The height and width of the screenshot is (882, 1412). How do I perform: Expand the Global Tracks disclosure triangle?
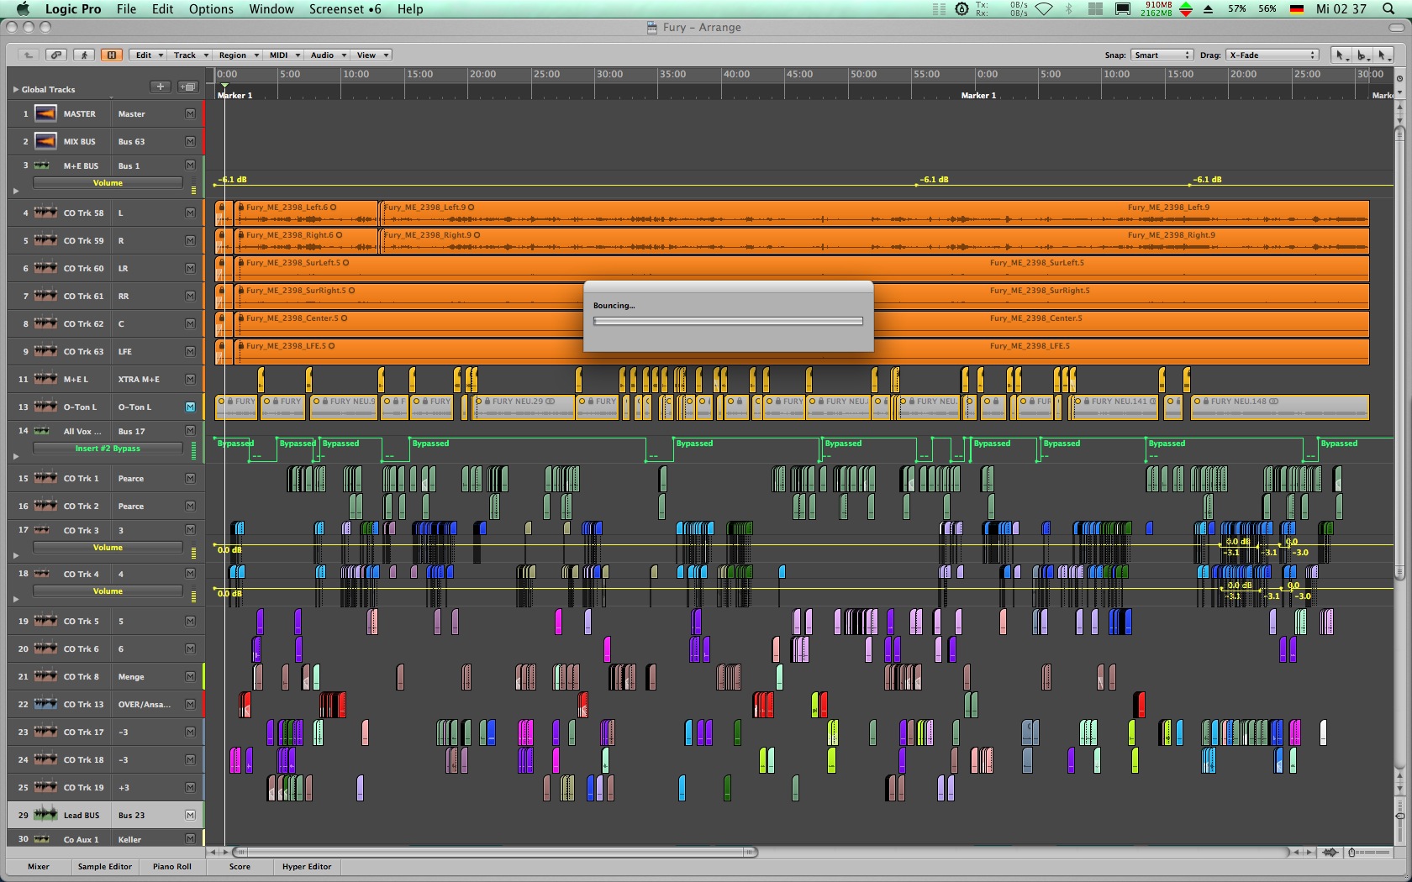[15, 89]
